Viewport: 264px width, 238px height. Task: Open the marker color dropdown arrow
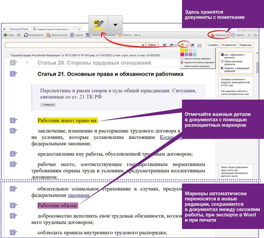(x=186, y=44)
